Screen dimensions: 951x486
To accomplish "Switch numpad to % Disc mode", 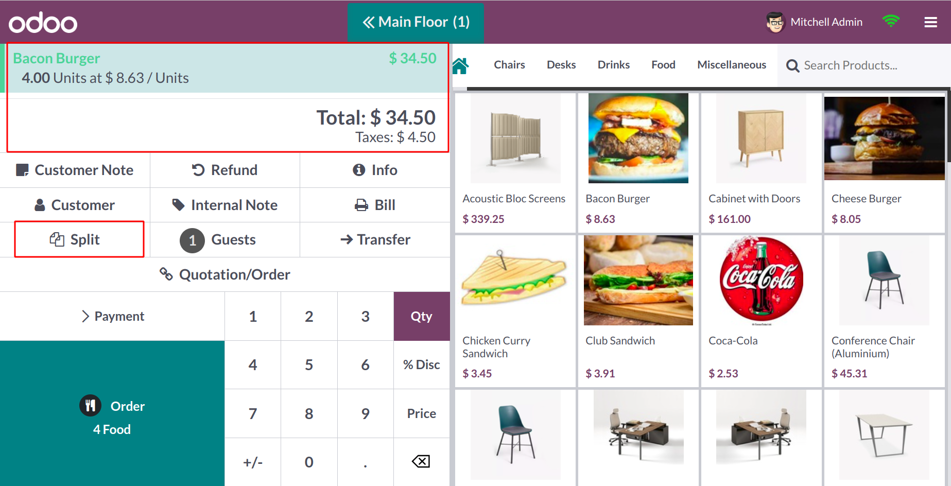I will pos(422,364).
